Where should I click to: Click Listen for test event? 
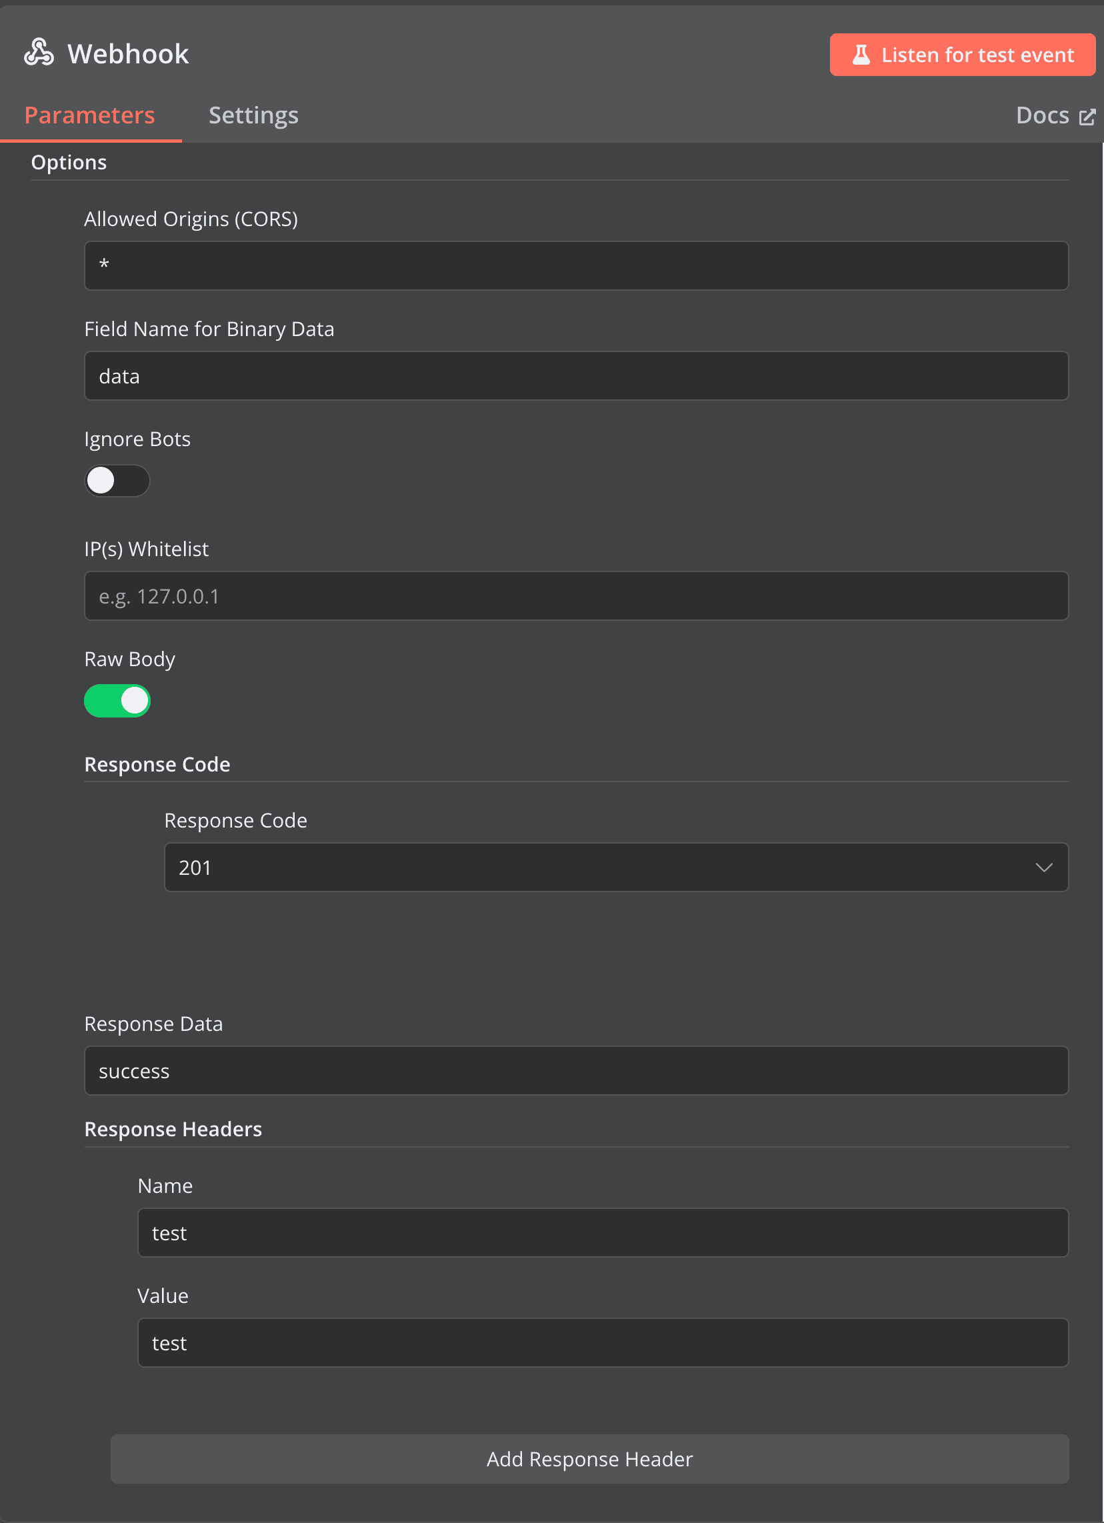tap(961, 55)
